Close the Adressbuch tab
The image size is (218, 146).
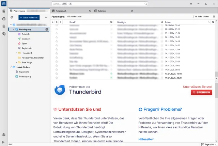point(90,11)
